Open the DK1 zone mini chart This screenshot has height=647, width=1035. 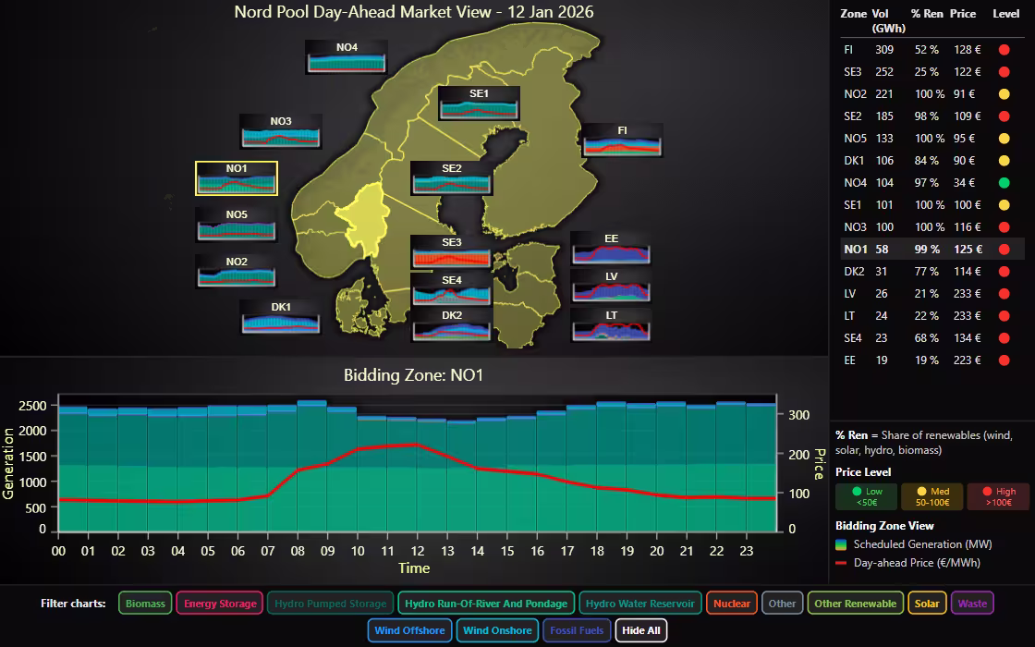(281, 317)
